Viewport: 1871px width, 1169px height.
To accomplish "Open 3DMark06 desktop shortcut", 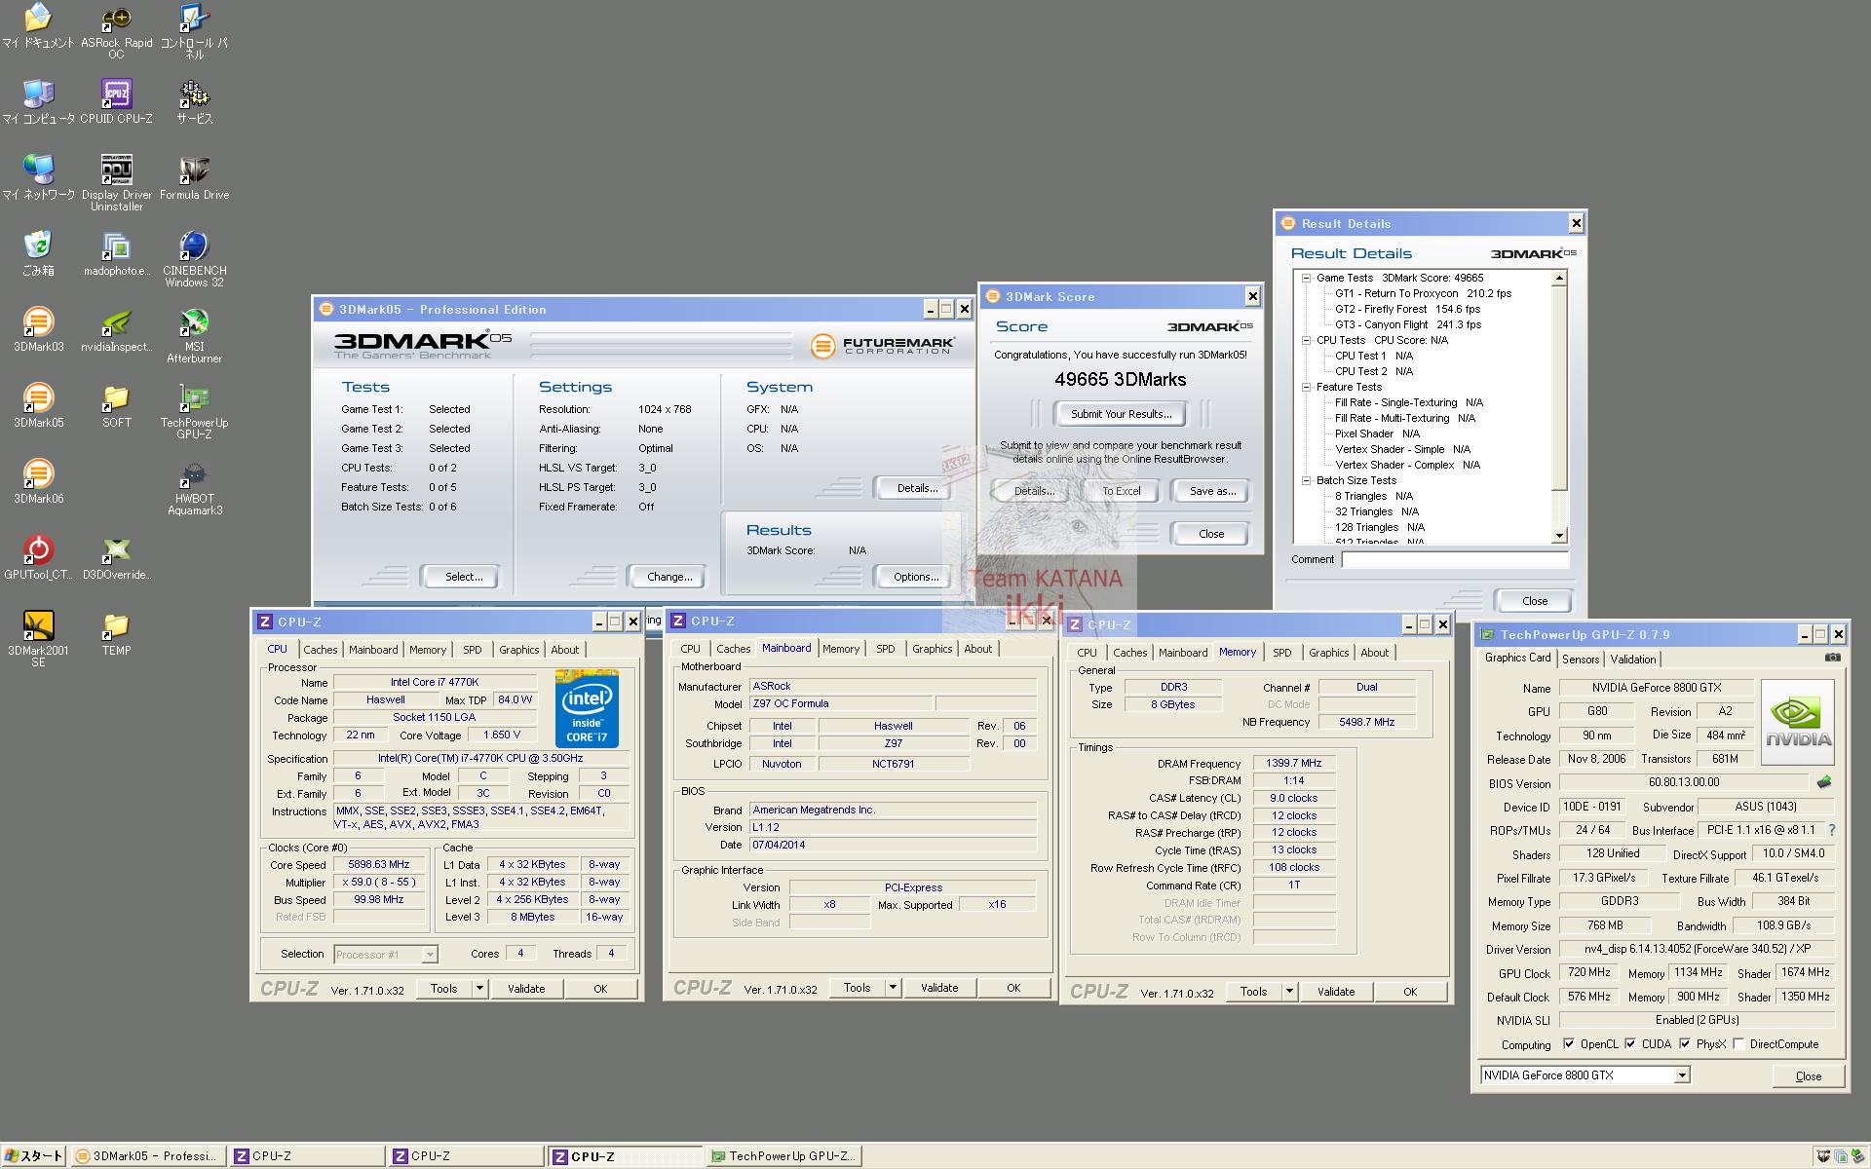I will pyautogui.click(x=38, y=481).
